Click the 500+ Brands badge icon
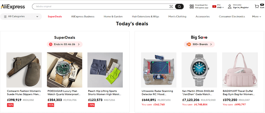265x113 pixels. [189, 44]
